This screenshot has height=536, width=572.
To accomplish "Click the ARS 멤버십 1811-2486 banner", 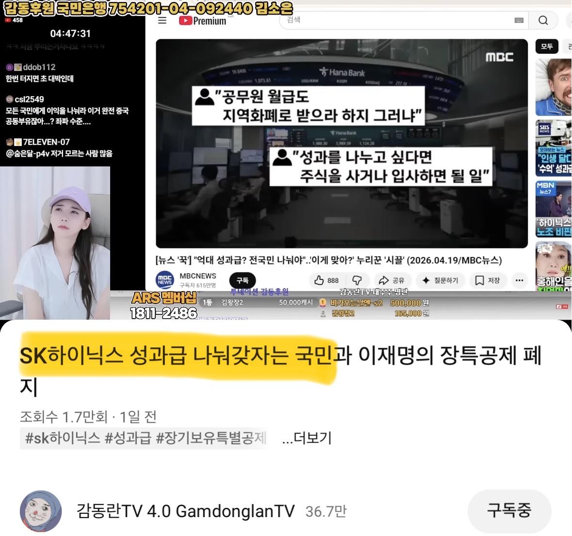I will point(164,306).
